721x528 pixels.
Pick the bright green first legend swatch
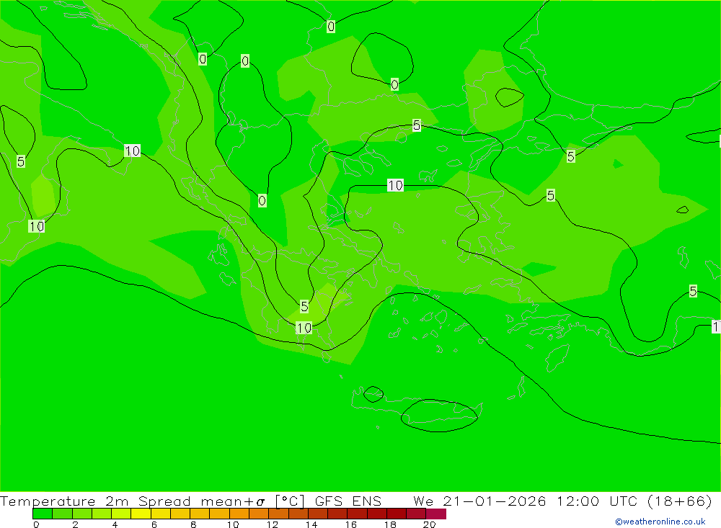pos(43,514)
